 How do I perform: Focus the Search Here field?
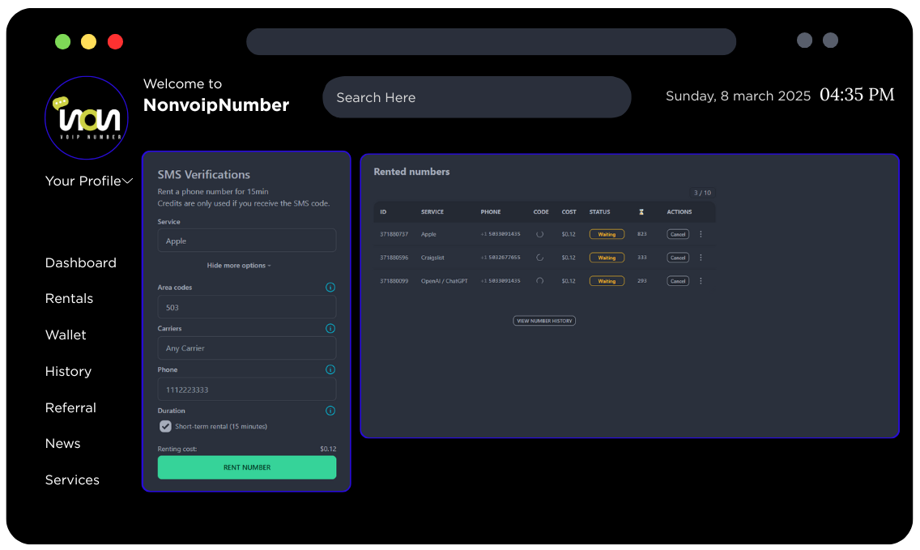476,97
